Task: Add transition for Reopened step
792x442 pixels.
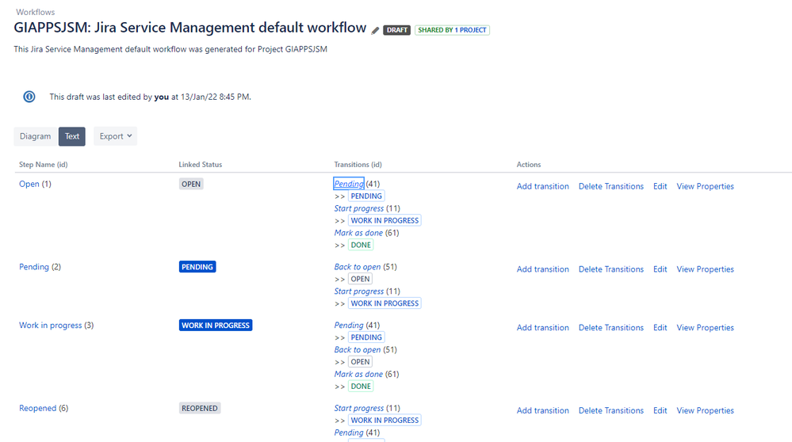Action: tap(542, 410)
